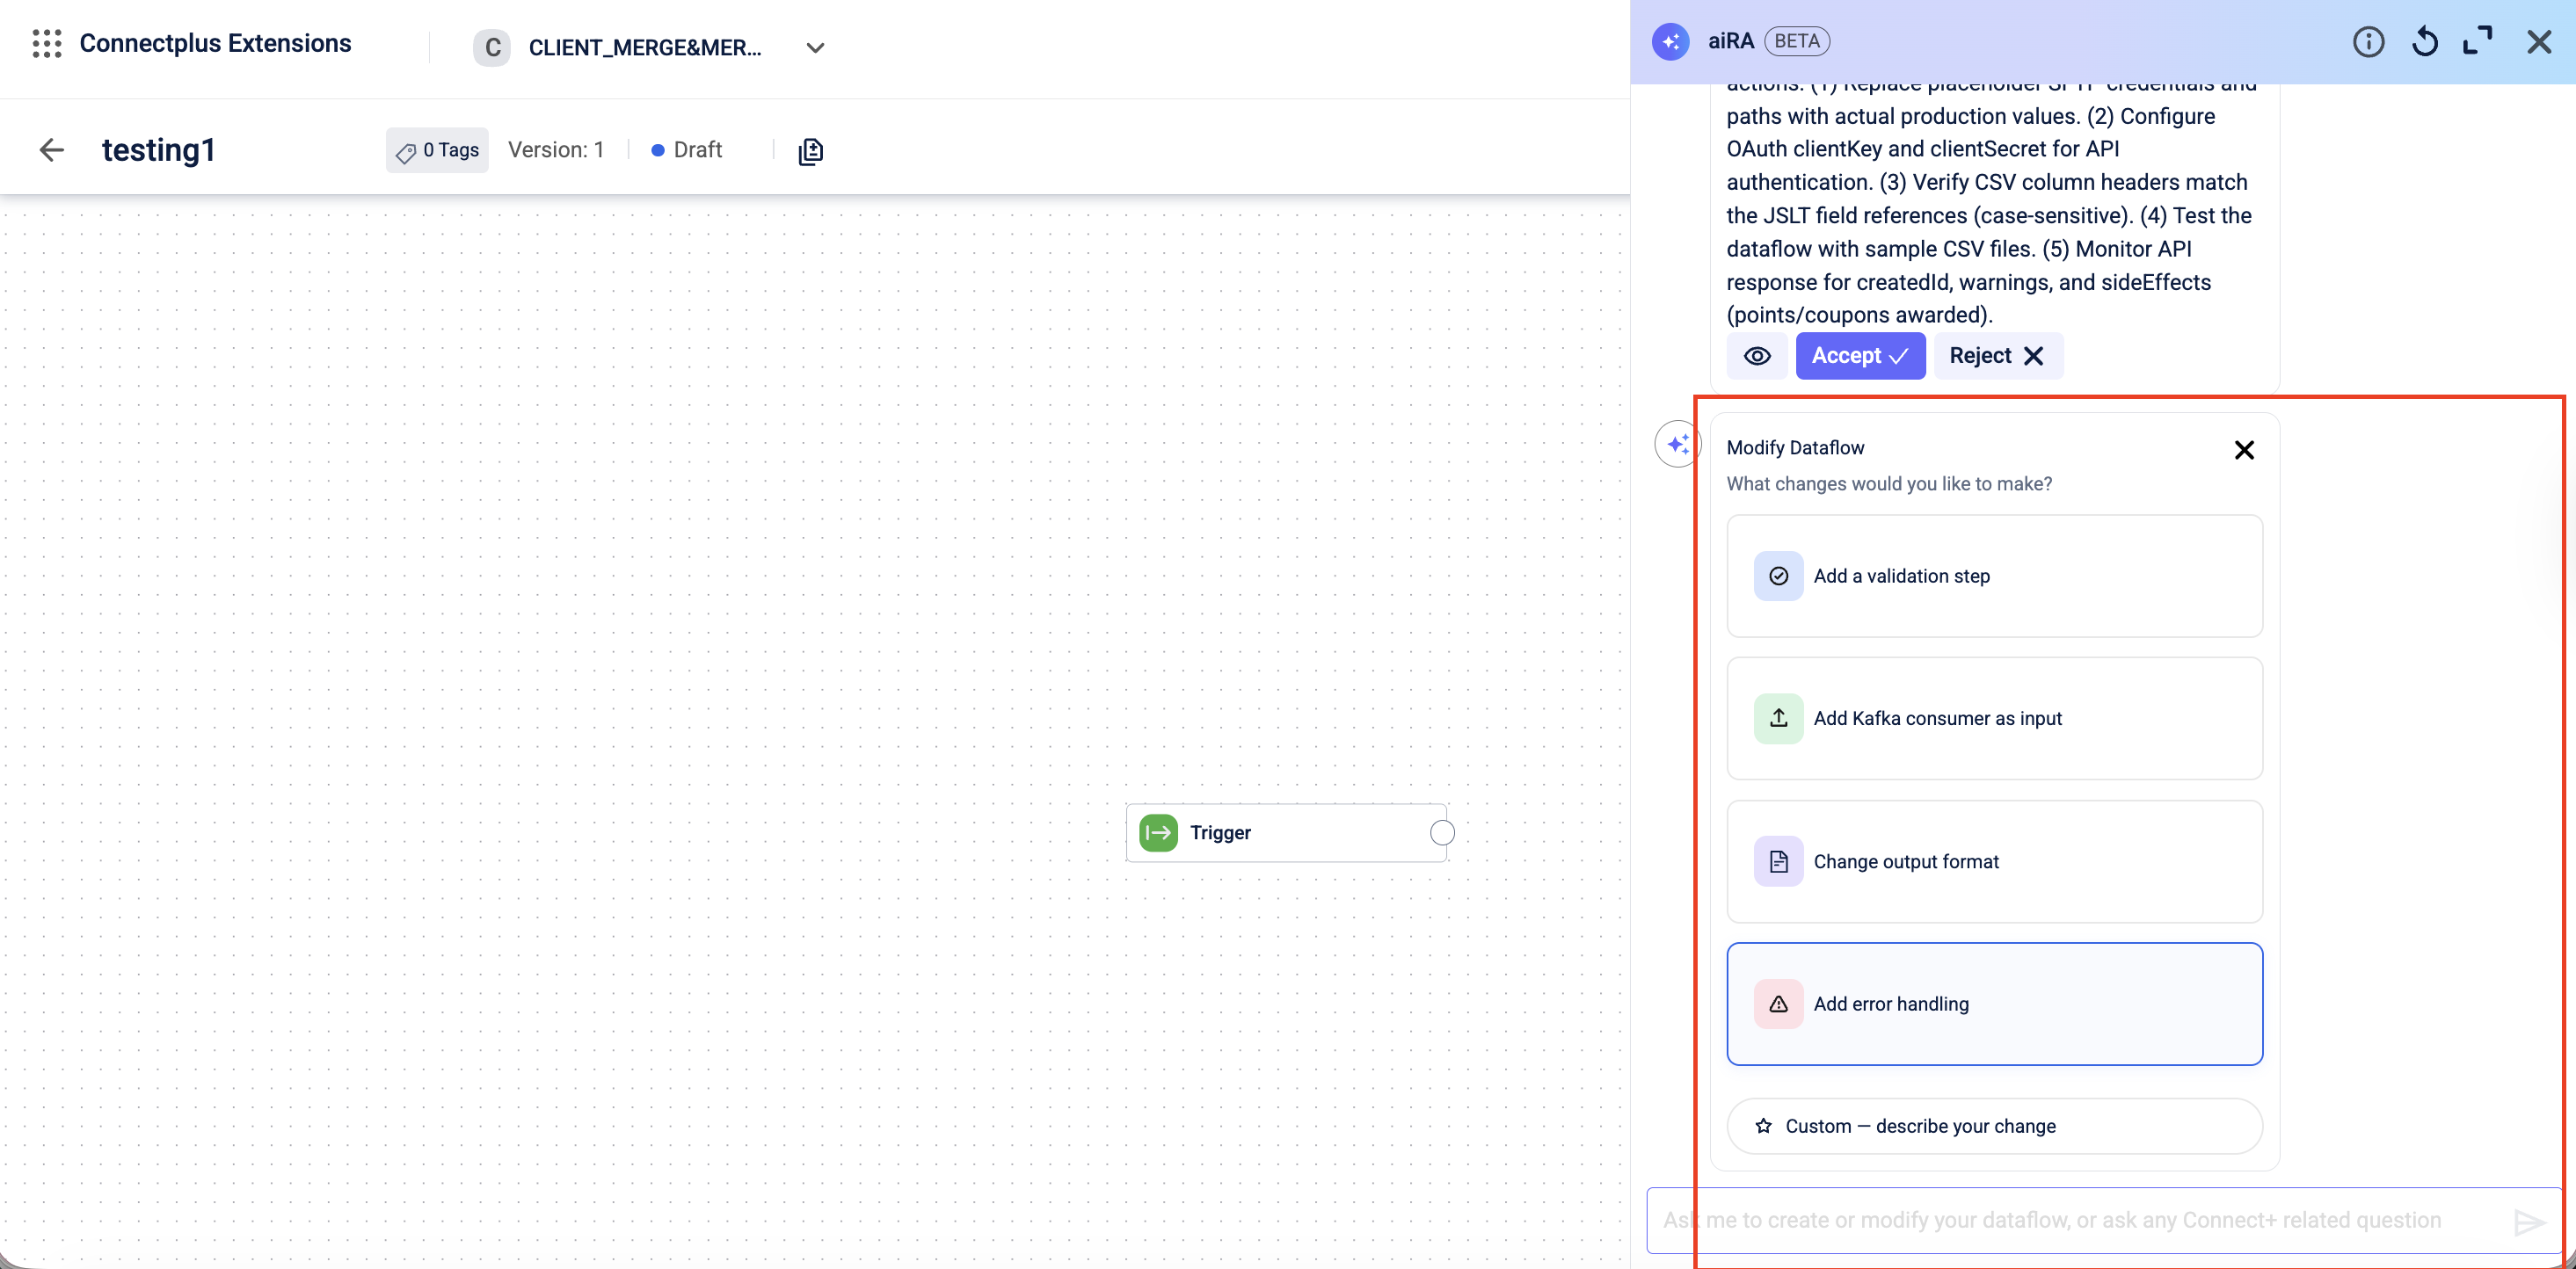
Task: Click the Trigger node output connector circle
Action: point(1441,832)
